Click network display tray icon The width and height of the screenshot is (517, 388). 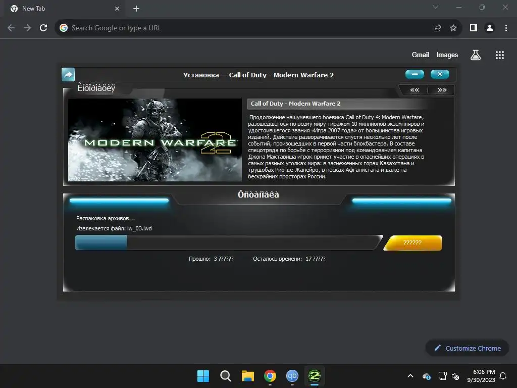442,376
